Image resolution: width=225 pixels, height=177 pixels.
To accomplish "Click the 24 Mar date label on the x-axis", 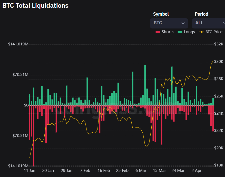I will coord(178,171).
